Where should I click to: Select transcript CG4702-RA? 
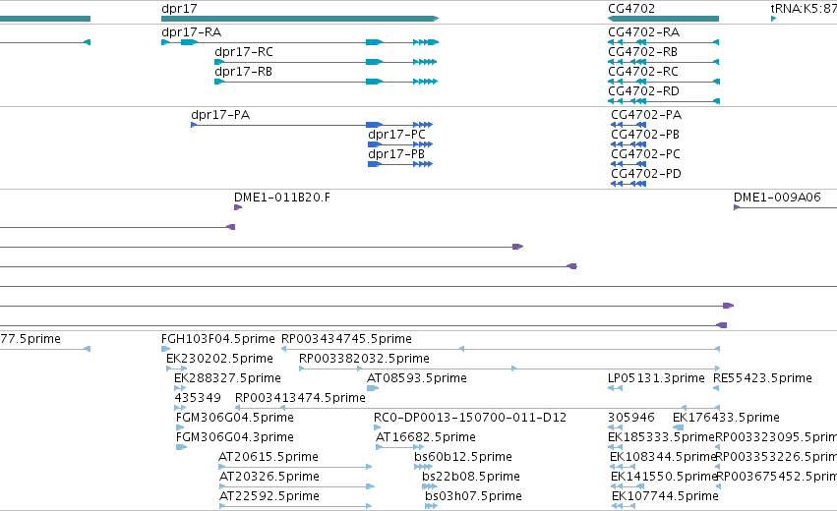(664, 42)
